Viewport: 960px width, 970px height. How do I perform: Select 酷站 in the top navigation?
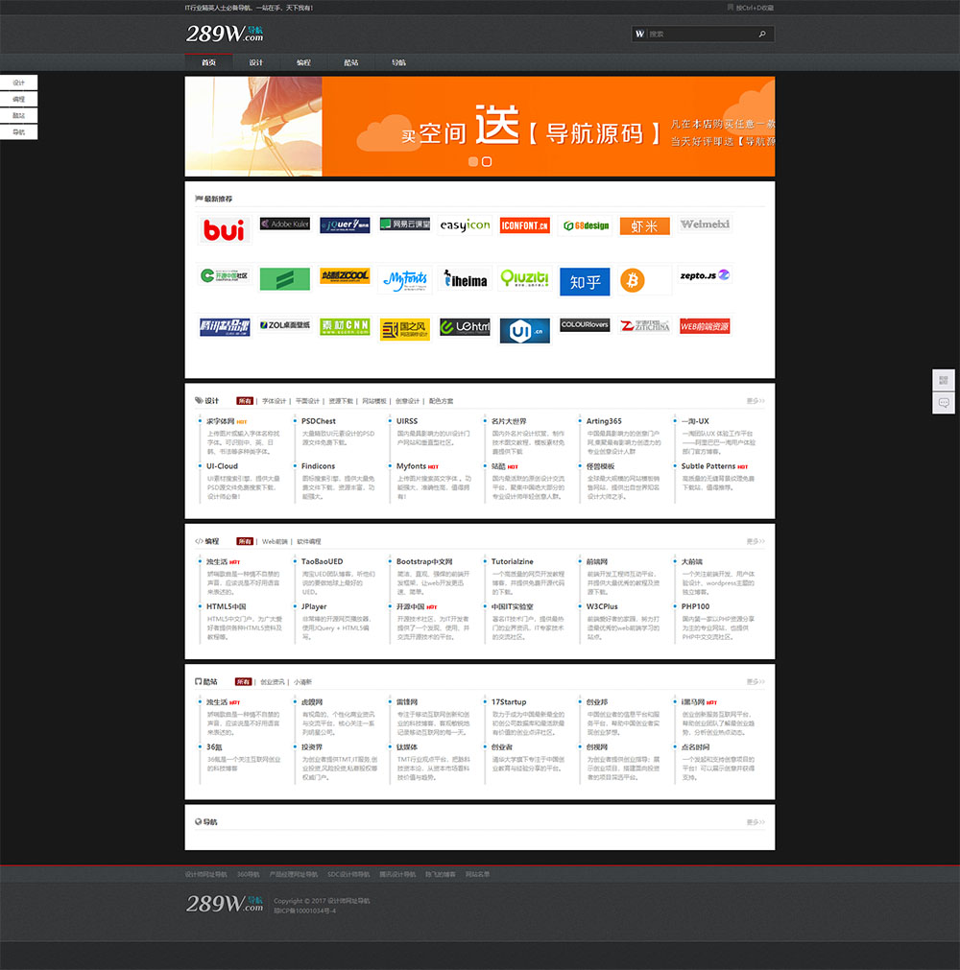351,62
